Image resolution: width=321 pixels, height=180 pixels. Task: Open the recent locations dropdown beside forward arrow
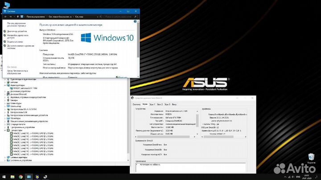[x=14, y=17]
